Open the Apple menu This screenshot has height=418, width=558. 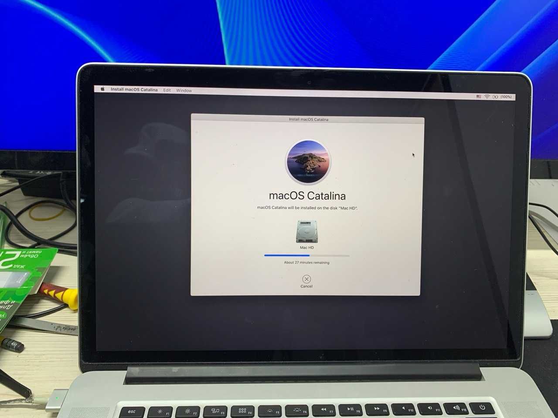(x=103, y=89)
